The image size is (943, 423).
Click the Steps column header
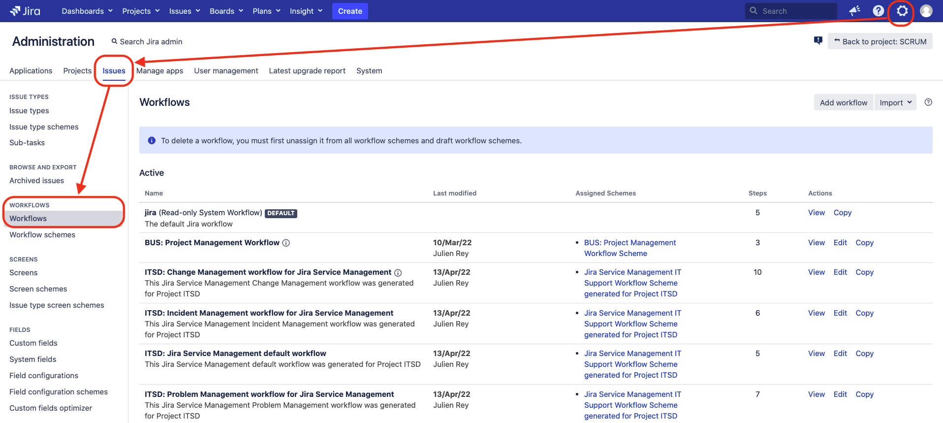(757, 194)
